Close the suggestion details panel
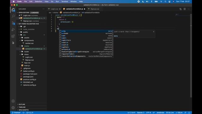Image resolution: width=202 pixels, height=114 pixels. pos(154,32)
